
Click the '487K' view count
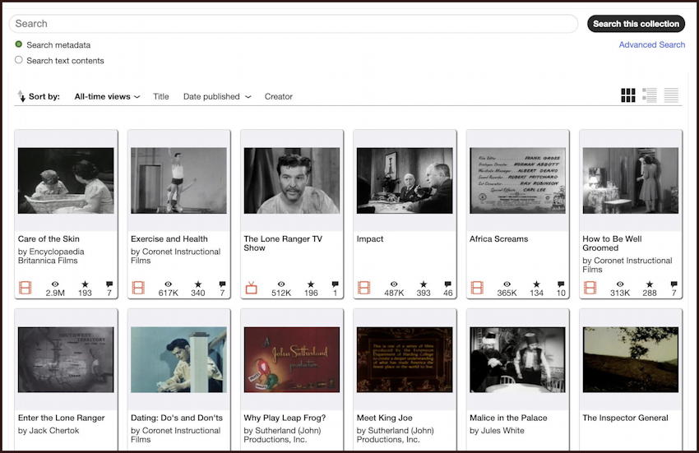click(394, 293)
